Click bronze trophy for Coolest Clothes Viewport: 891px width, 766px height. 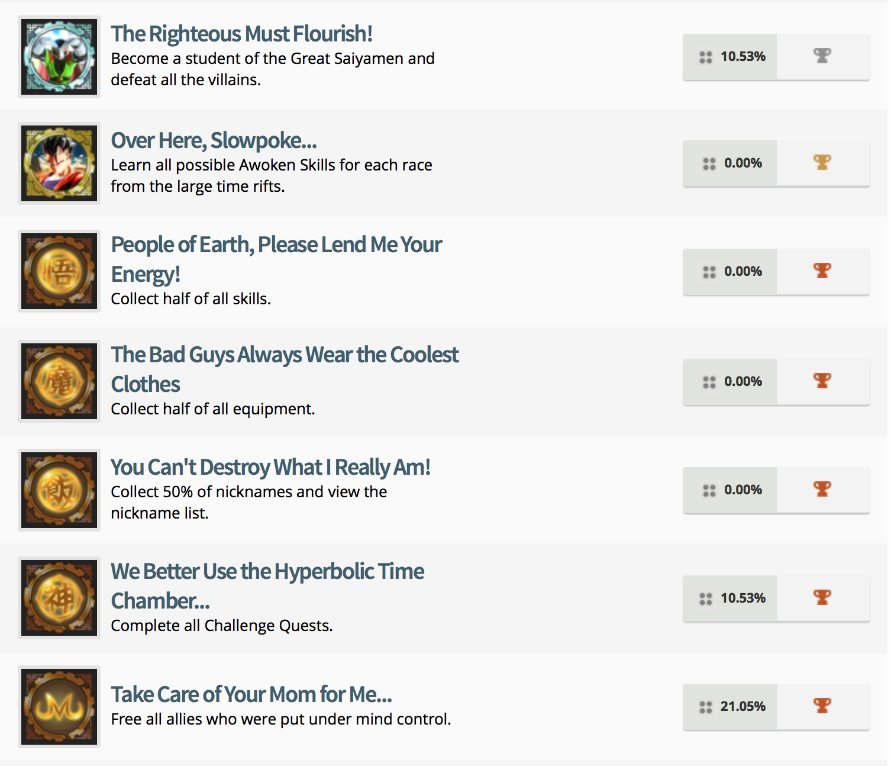pos(822,381)
